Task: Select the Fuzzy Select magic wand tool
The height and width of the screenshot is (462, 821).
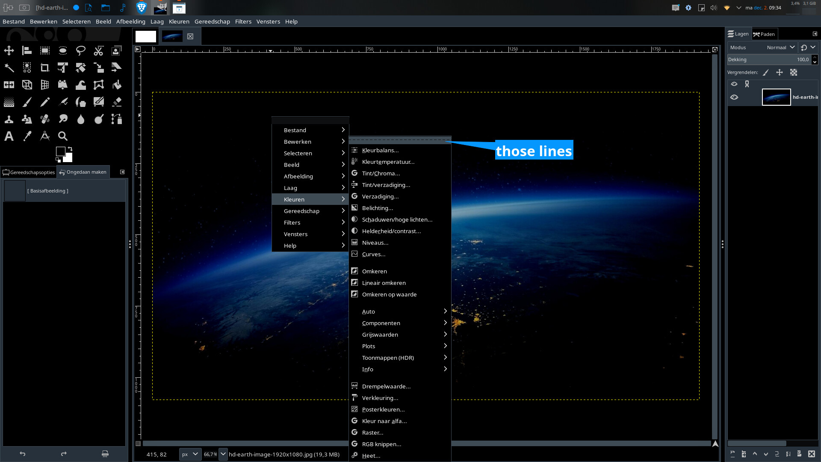Action: (x=9, y=68)
